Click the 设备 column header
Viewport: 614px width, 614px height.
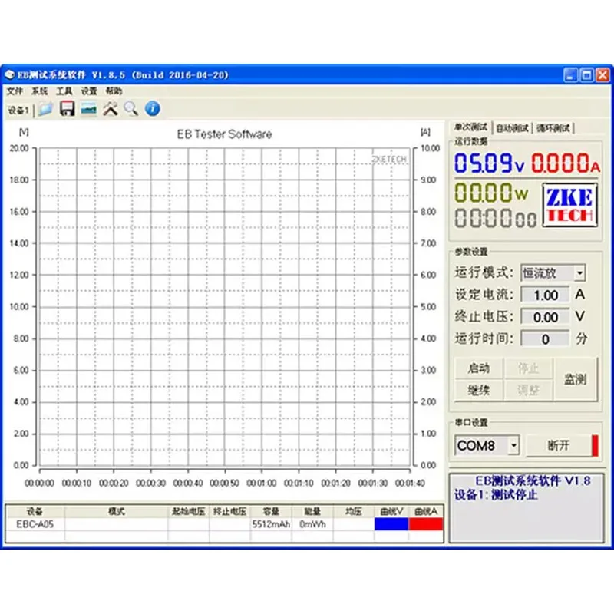coord(35,511)
